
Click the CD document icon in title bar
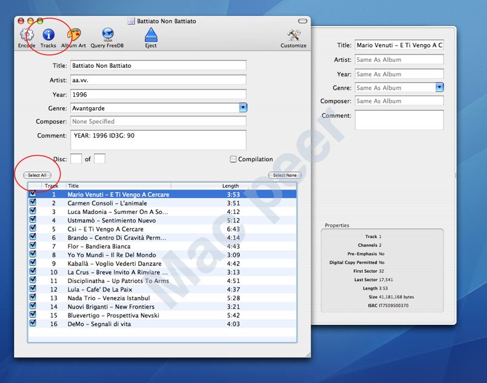coord(131,21)
